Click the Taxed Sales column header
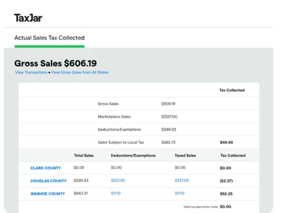The height and width of the screenshot is (213, 284). coord(185,156)
